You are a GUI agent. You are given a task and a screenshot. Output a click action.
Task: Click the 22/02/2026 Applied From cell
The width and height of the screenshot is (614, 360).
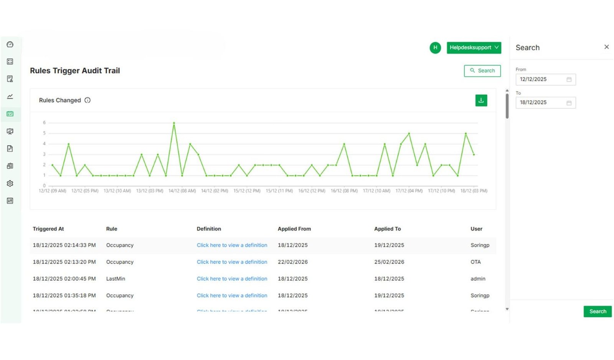pyautogui.click(x=293, y=262)
